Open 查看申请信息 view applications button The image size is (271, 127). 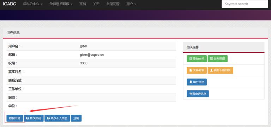[198, 94]
